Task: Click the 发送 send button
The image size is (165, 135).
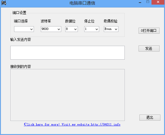Action: 149,48
